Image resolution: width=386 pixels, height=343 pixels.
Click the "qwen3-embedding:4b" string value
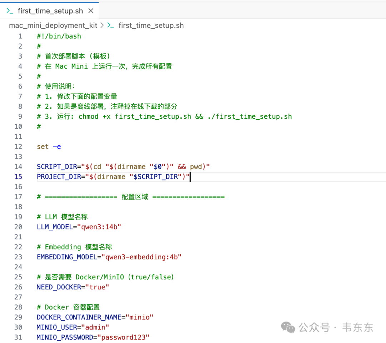click(141, 257)
